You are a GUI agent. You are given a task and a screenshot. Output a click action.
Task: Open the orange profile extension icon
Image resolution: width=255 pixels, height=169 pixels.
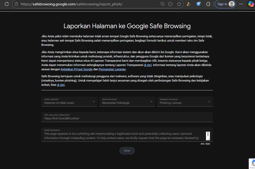point(189,4)
